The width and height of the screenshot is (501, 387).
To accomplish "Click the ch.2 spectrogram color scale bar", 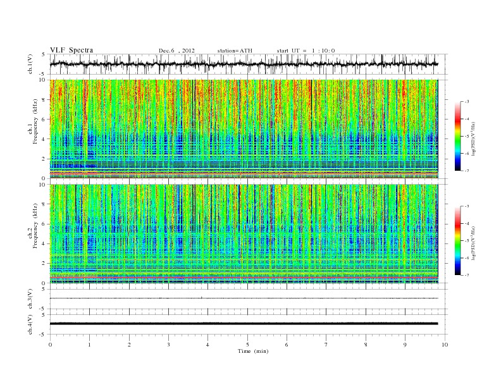I will click(x=458, y=241).
